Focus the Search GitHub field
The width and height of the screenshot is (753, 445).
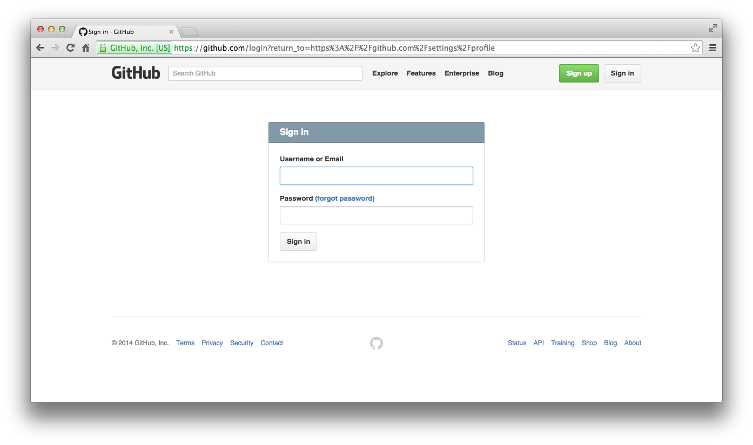tap(265, 73)
